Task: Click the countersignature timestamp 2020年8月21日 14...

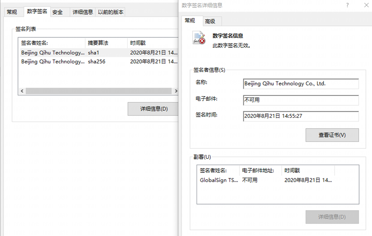Action: point(308,180)
